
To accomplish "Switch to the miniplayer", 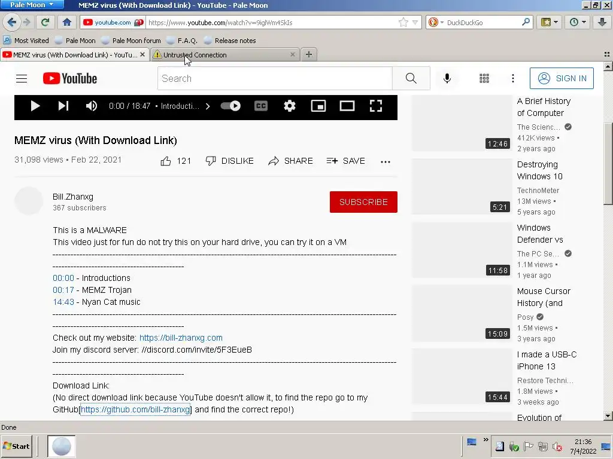I will pyautogui.click(x=318, y=106).
